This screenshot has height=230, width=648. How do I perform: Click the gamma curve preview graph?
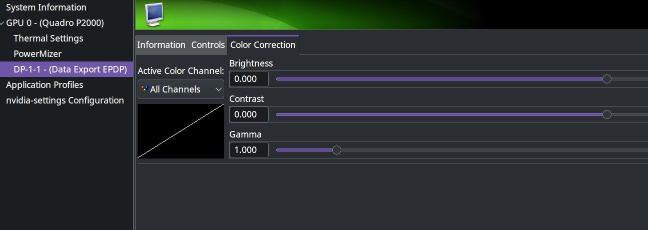coord(181,131)
